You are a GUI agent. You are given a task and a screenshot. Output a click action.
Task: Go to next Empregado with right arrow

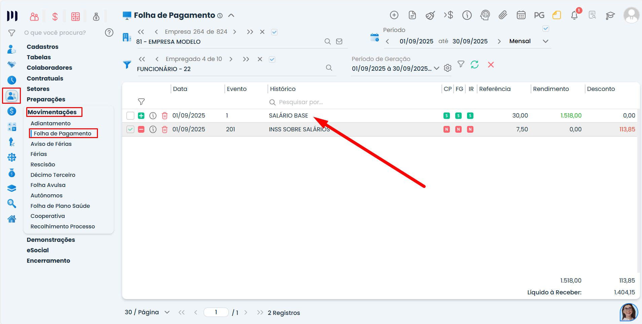point(231,59)
